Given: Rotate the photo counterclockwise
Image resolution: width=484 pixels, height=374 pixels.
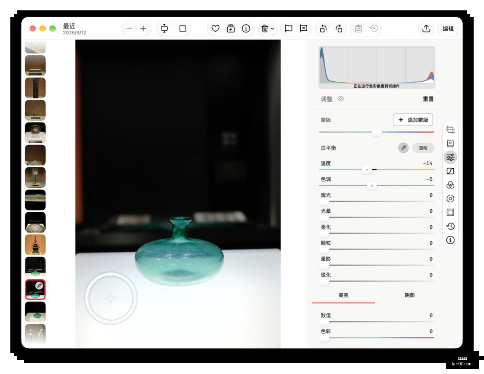Looking at the screenshot, I should (x=323, y=29).
